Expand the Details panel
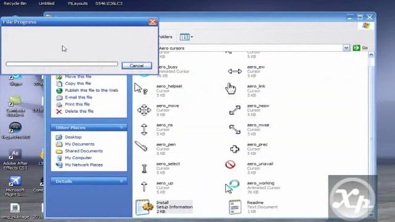This screenshot has height=222, width=395. tap(122, 181)
